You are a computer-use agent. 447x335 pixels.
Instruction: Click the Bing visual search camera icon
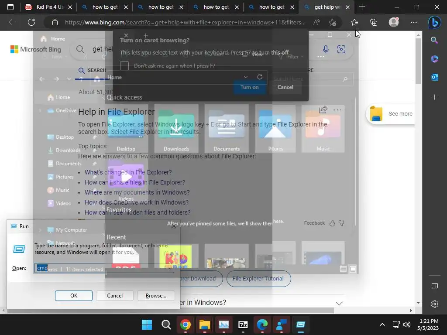pos(341,49)
